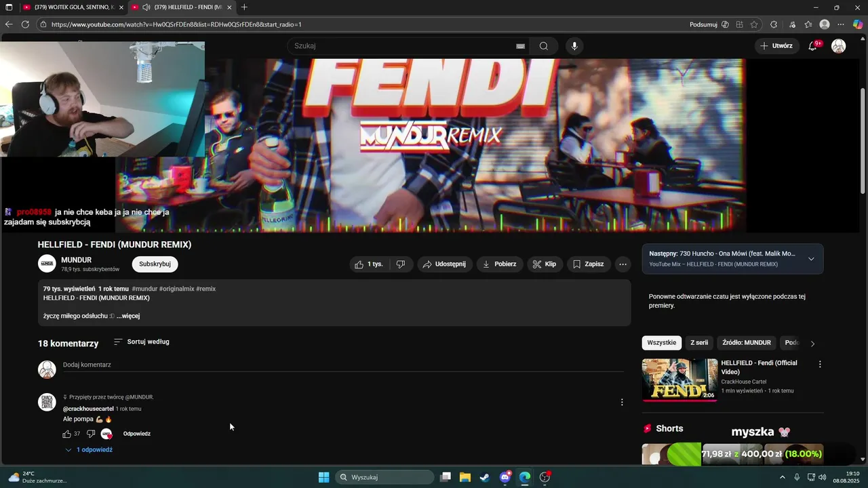Screen dimensions: 868x488
Task: Click Pobierz download button
Action: 500,264
